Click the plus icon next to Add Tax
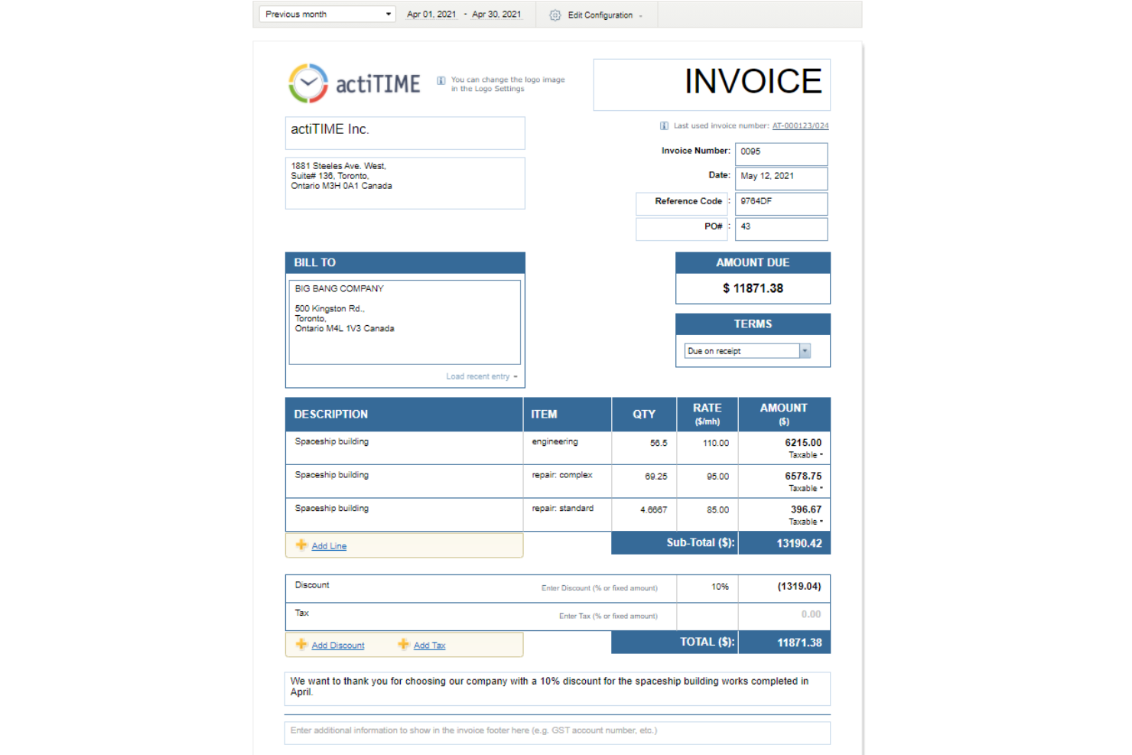 [403, 645]
